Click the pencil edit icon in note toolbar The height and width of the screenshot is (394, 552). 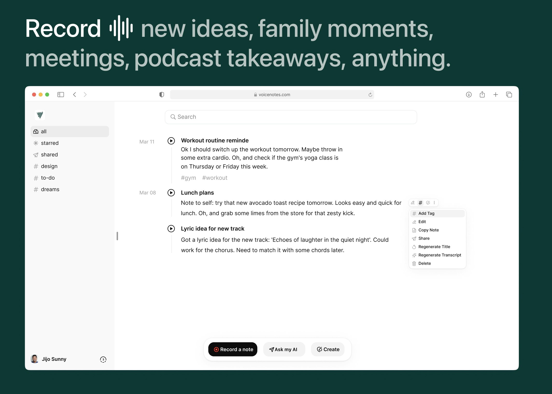click(413, 203)
